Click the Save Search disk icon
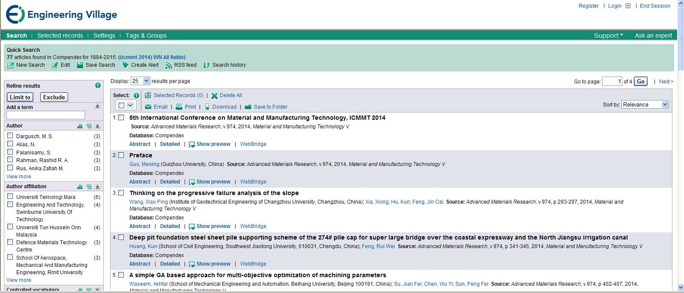 [x=80, y=65]
